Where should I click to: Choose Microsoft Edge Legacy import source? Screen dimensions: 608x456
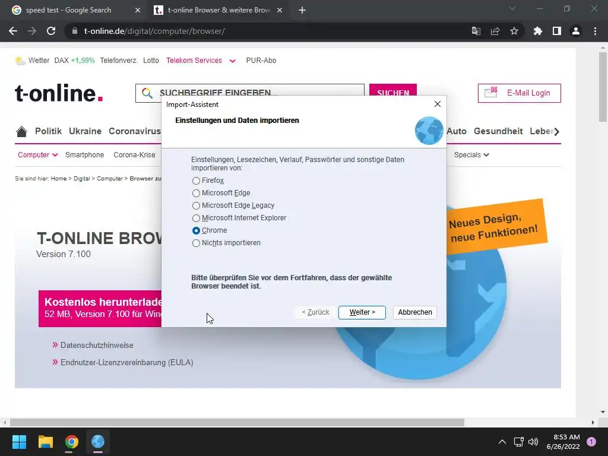click(x=233, y=205)
